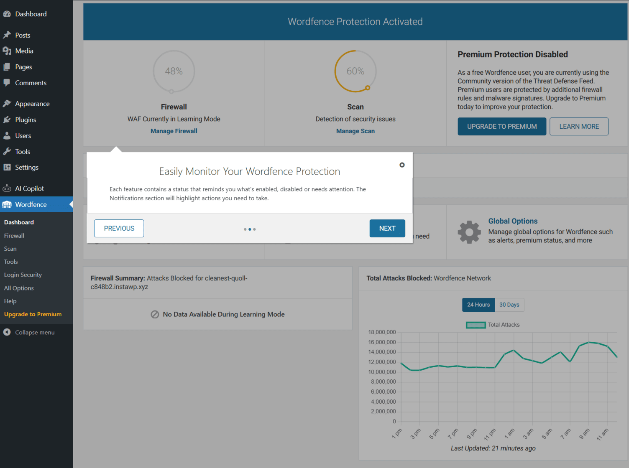Click the no-data circle icon in Firewall Summary
Image resolution: width=629 pixels, height=468 pixels.
pos(155,314)
